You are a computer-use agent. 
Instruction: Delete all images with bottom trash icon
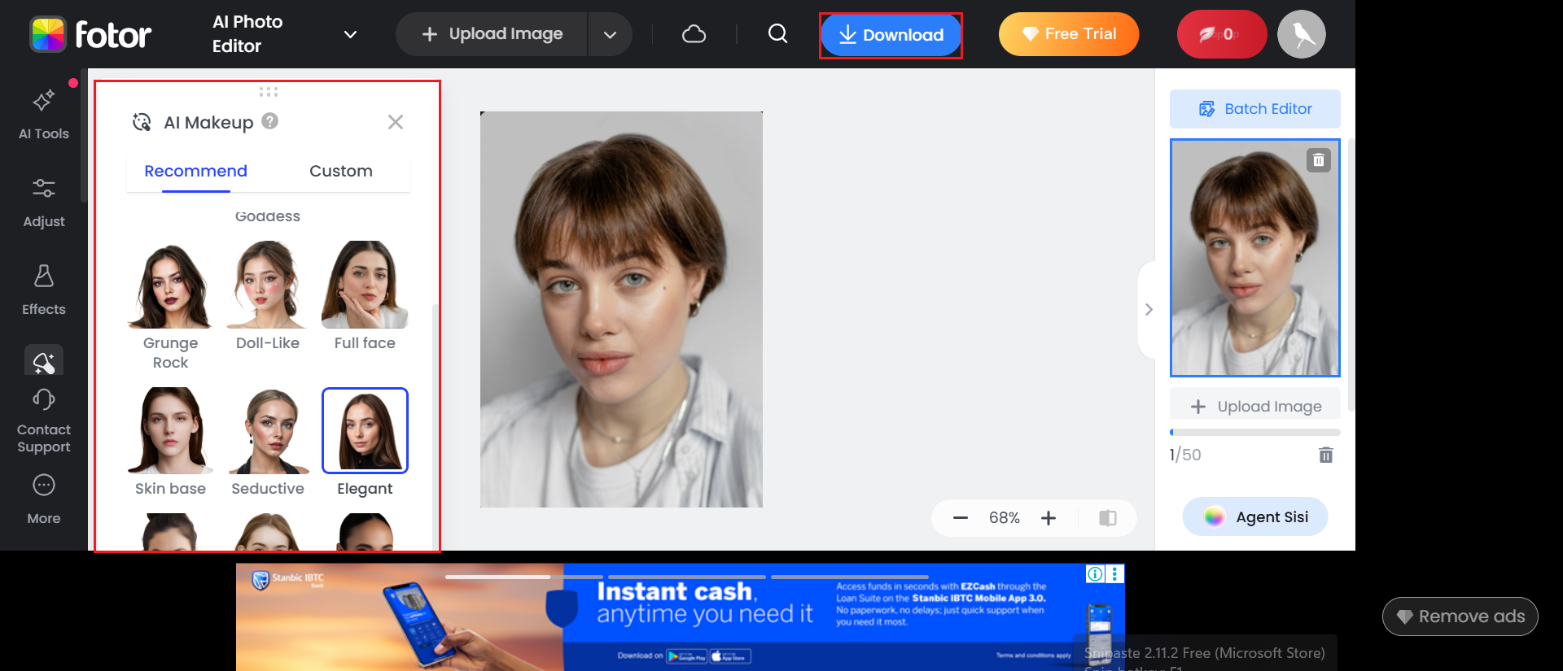click(x=1326, y=455)
